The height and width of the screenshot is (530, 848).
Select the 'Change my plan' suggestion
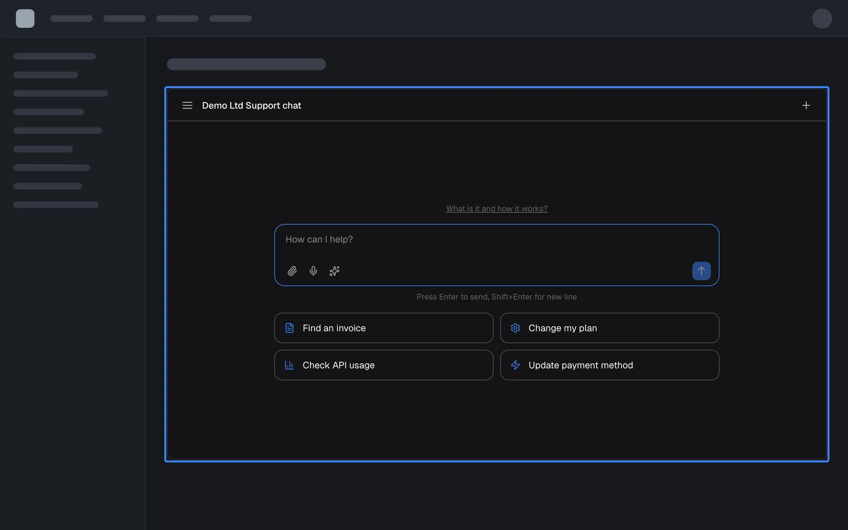[x=609, y=328]
